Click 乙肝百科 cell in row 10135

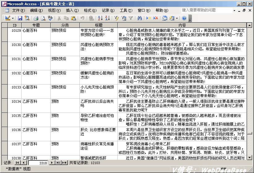tap(36, 120)
